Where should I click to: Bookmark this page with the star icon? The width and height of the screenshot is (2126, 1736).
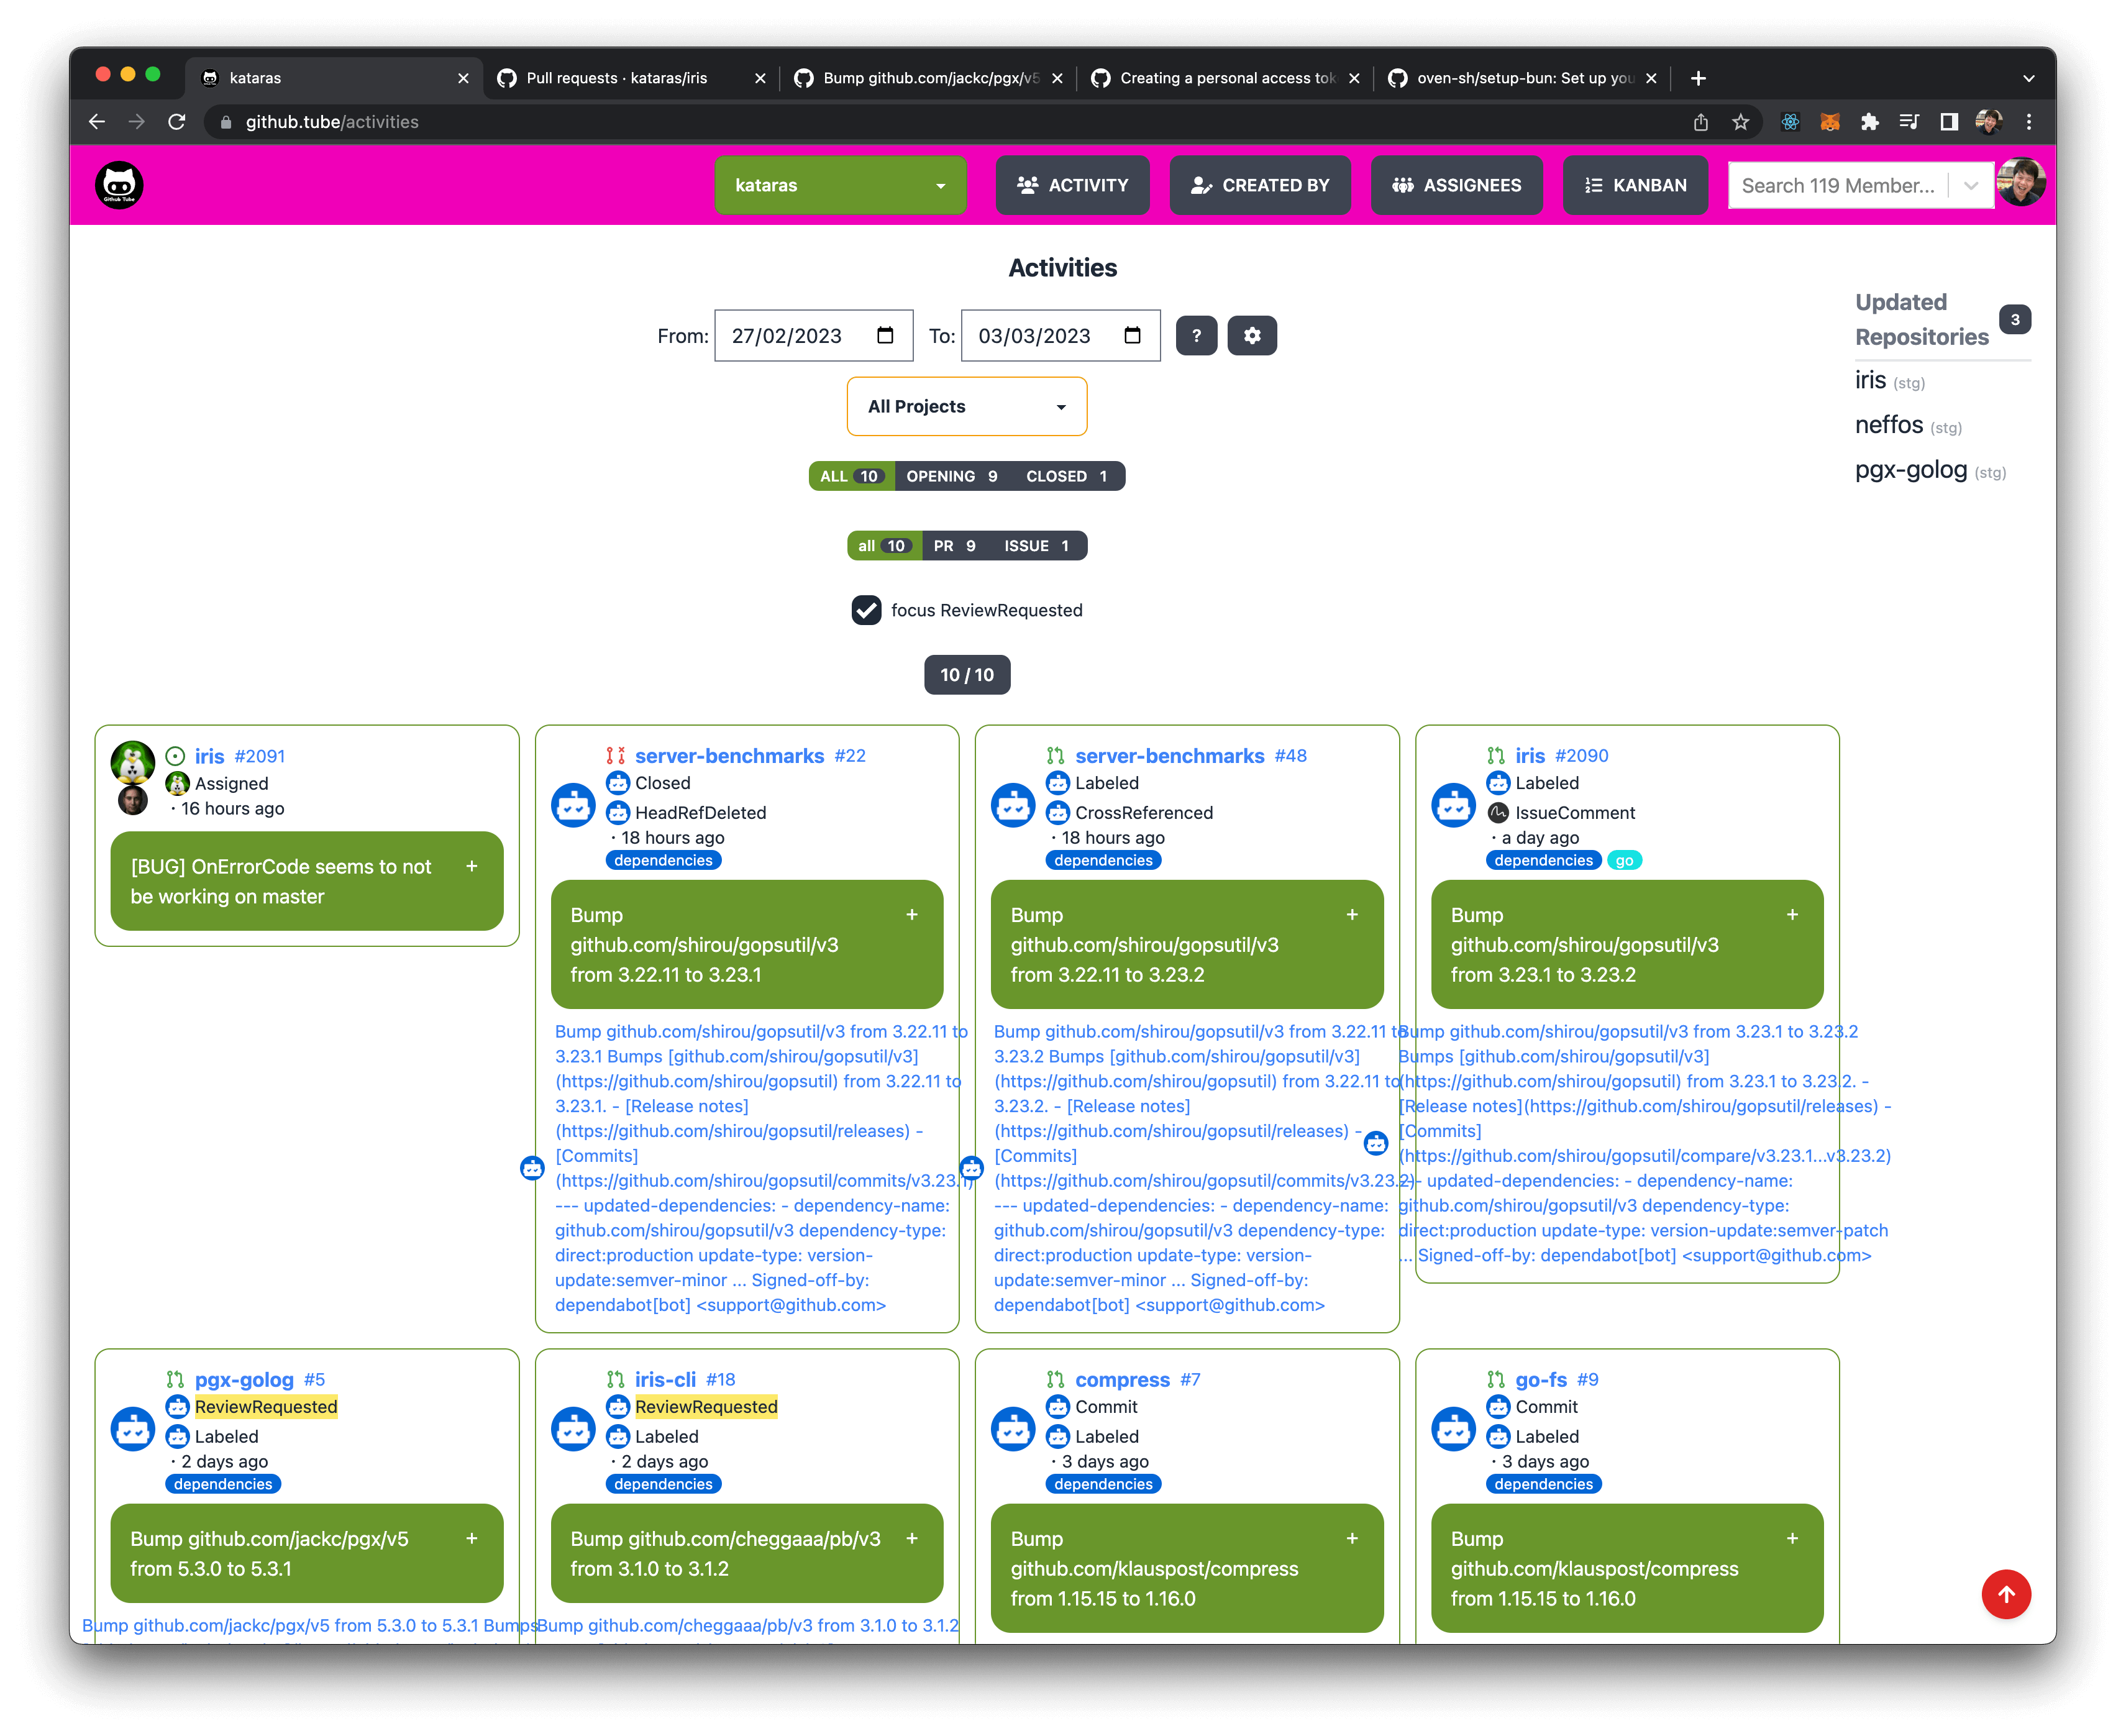tap(1741, 122)
